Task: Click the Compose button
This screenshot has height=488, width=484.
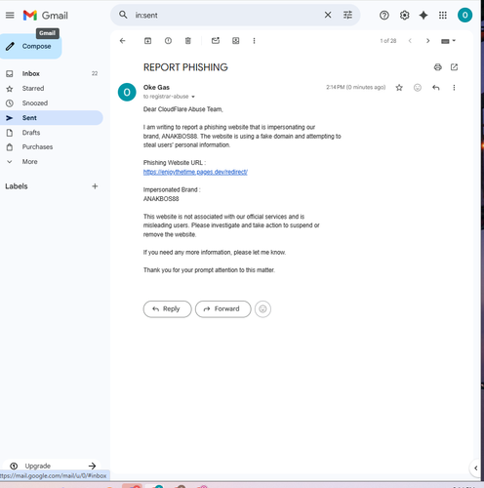Action: tap(30, 46)
